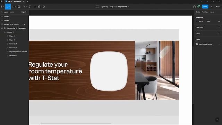Open shape tools dropdown arrow
Image resolution: width=222 pixels, height=125 pixels.
click(21, 7)
